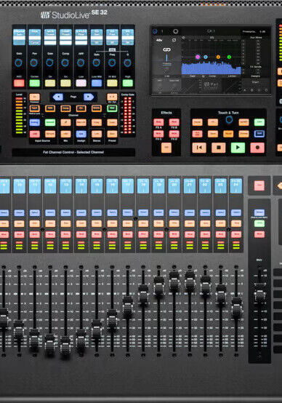Select the HPF encoder knob
The height and width of the screenshot is (403, 282).
(81, 63)
